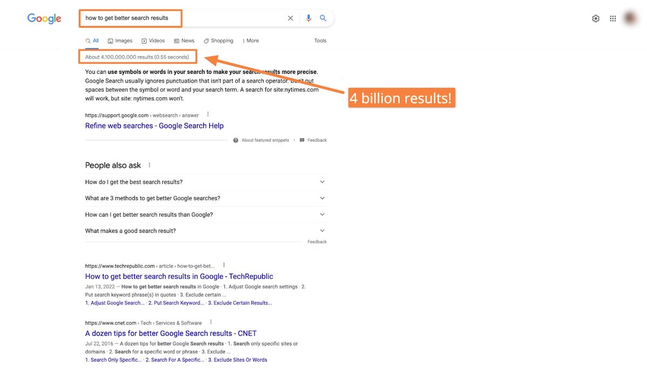Open options menu for TechRepublic result
647x375 pixels.
pyautogui.click(x=224, y=265)
